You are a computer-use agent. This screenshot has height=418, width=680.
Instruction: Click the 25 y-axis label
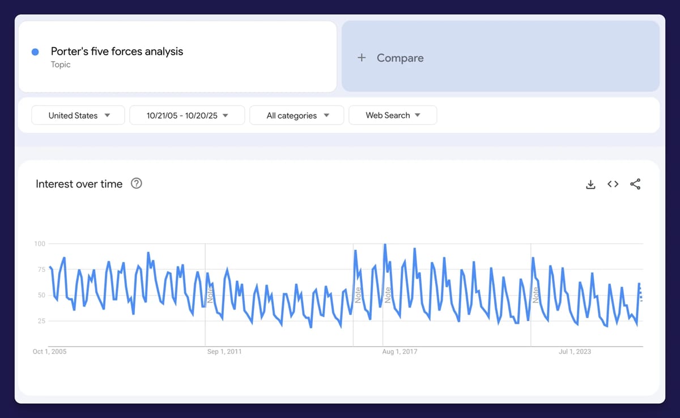[41, 321]
